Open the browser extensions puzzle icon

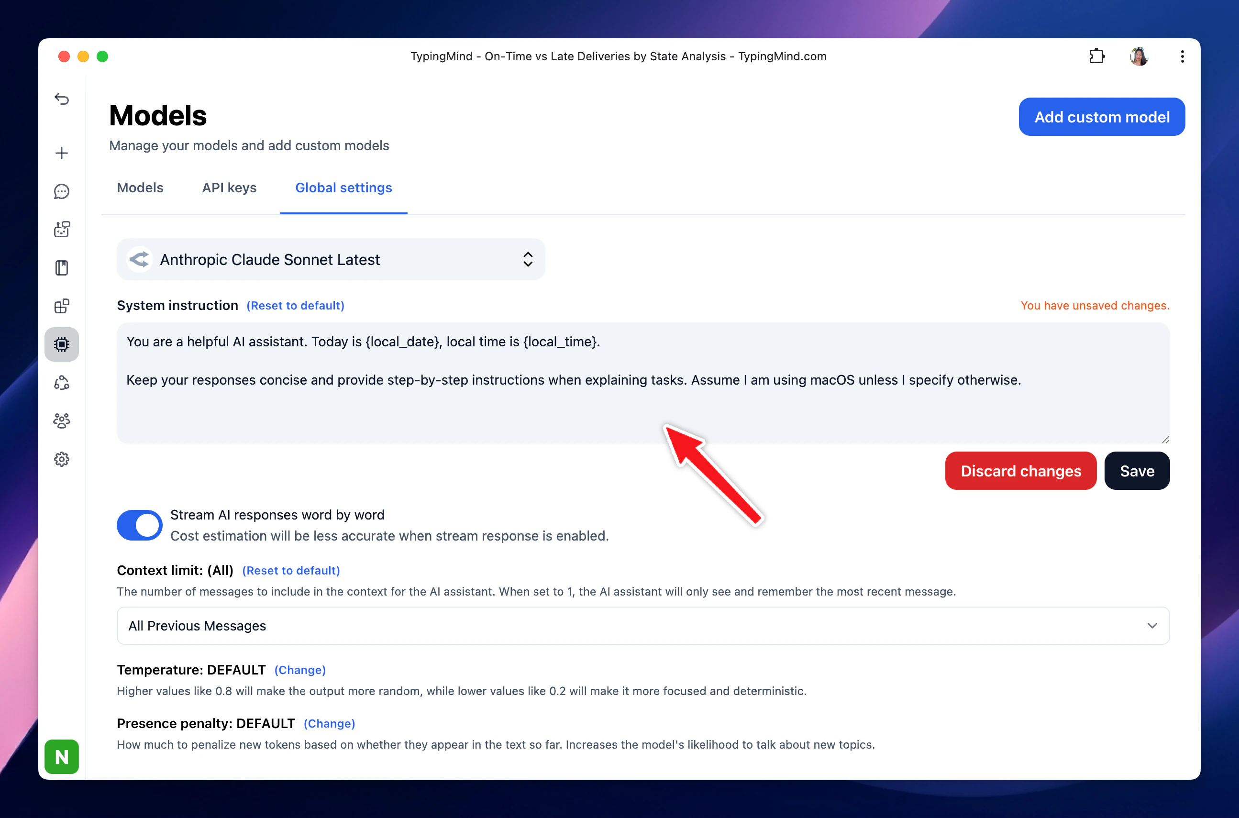tap(1096, 56)
